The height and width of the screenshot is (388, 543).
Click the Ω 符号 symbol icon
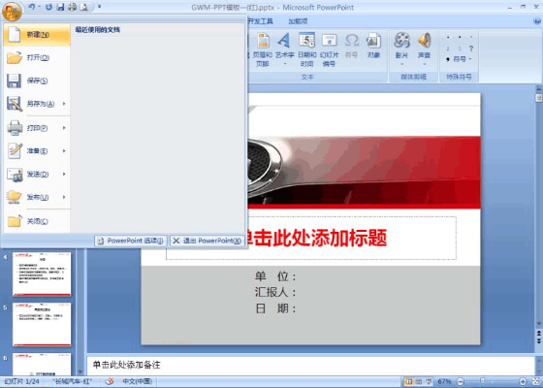pos(351,41)
